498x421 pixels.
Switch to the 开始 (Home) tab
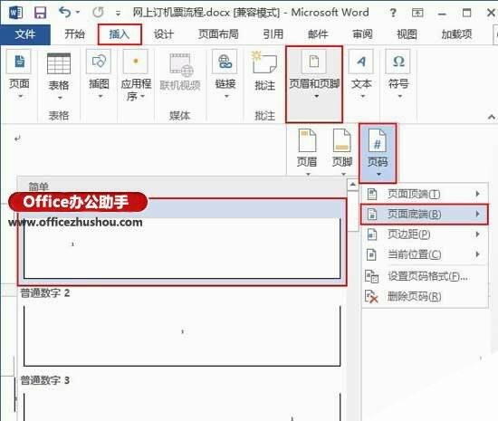tap(74, 34)
